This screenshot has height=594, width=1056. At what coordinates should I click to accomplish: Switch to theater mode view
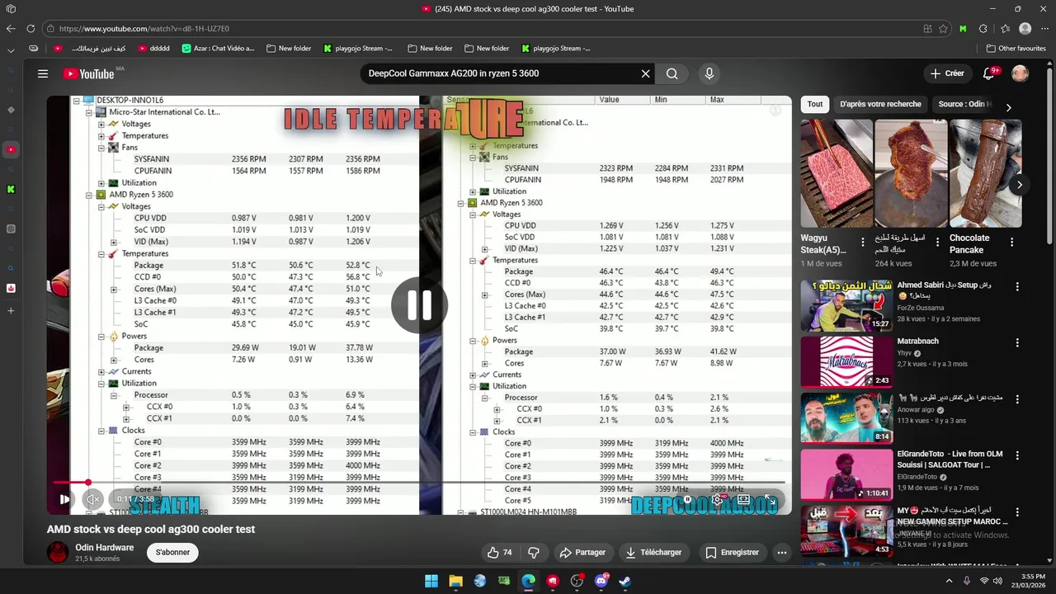(743, 499)
